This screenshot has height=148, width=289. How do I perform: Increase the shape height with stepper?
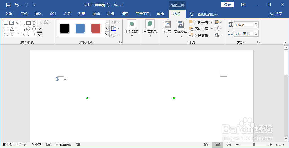coord(256,23)
